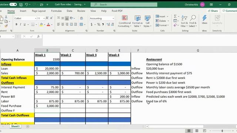Click the Comma Style icon
237x133 pixels.
[103, 24]
